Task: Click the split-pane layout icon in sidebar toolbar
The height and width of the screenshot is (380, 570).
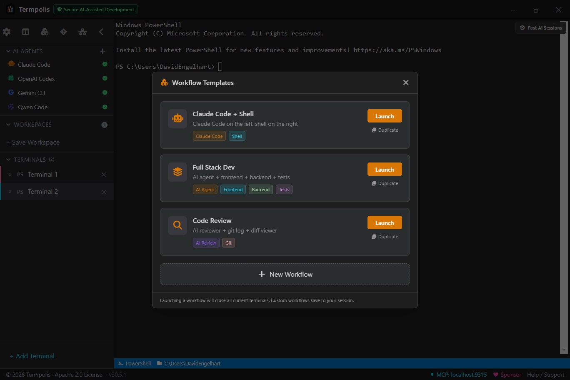Action: coord(25,32)
